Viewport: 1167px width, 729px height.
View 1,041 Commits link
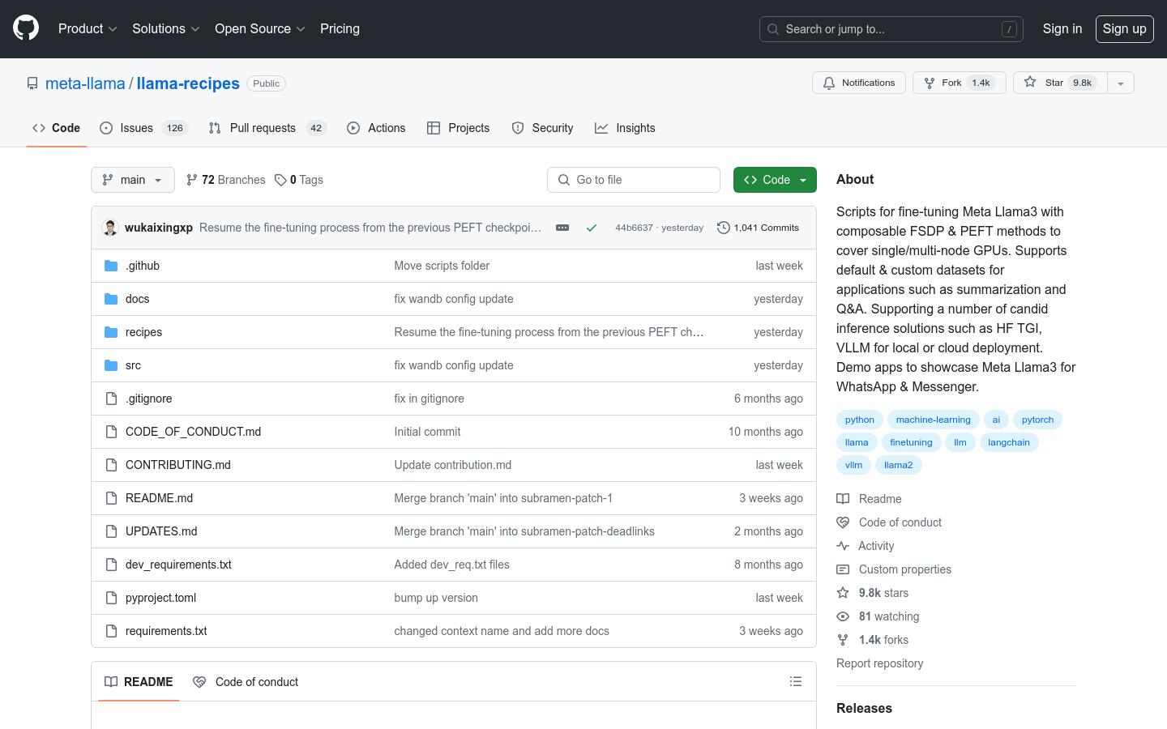point(758,228)
